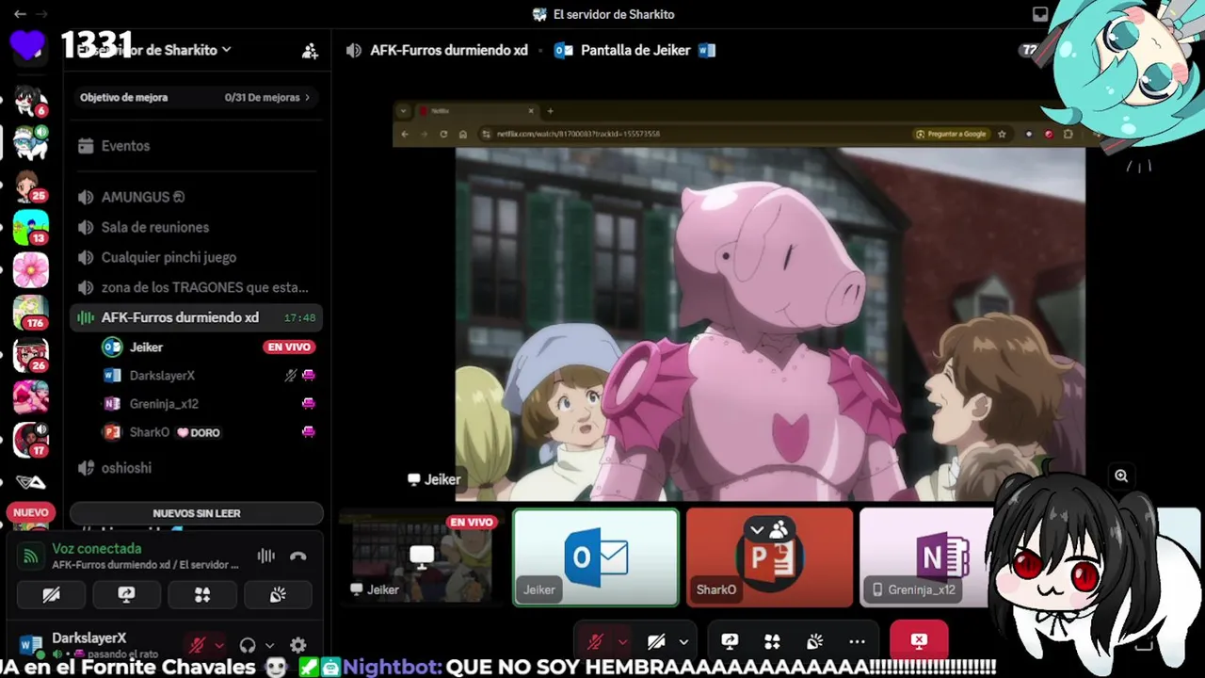The height and width of the screenshot is (678, 1205).
Task: Select AFK-Furros durmiendo xd channel in sidebar
Action: point(196,317)
